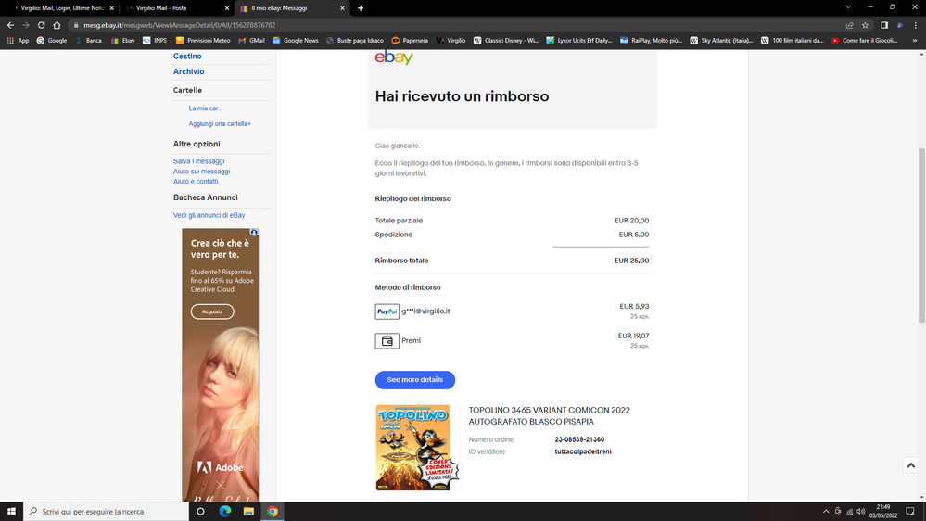
Task: Open Lyxor Ucits Etf Daily bookmark
Action: 579,41
